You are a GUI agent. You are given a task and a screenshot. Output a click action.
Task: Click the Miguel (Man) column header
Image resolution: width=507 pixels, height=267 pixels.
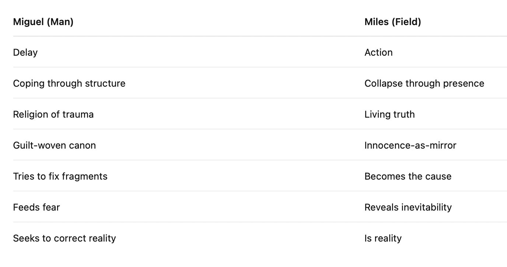pyautogui.click(x=43, y=22)
